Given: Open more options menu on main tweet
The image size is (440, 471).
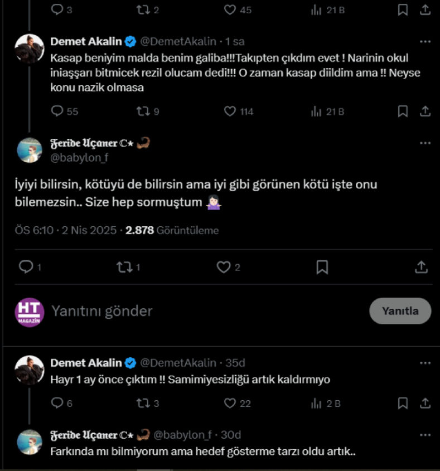Looking at the screenshot, I should (x=425, y=143).
